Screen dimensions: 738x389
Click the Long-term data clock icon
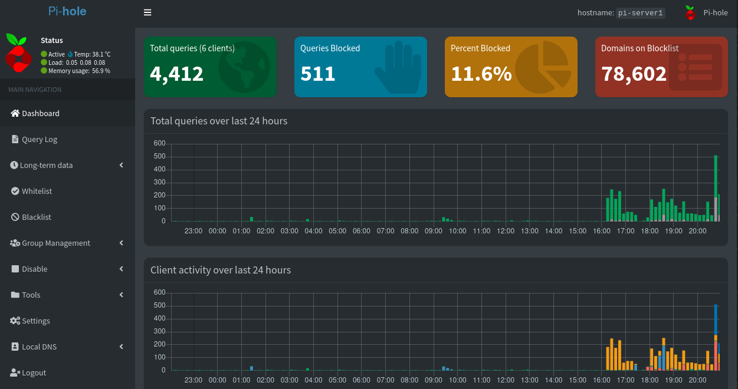tap(14, 165)
